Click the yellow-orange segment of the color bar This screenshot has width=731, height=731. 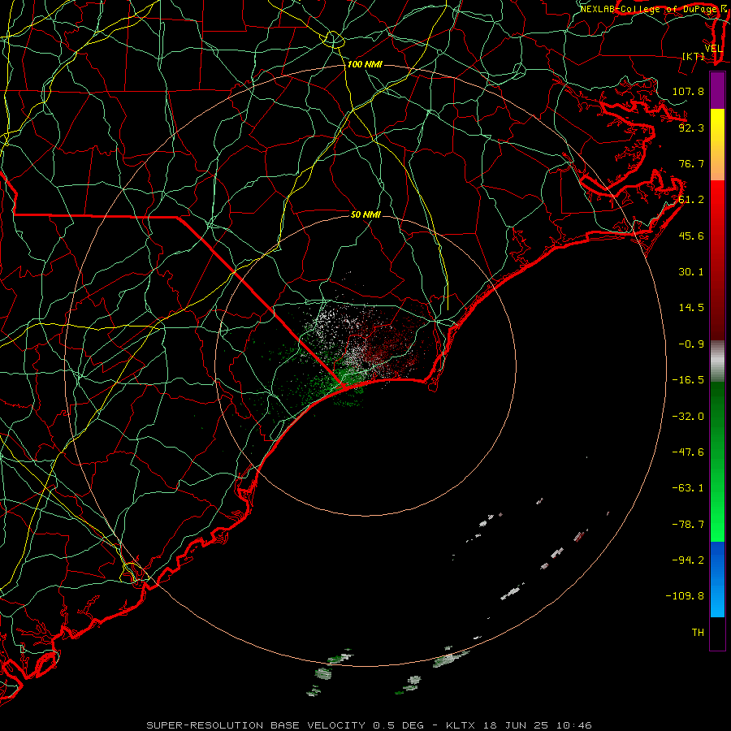(717, 145)
